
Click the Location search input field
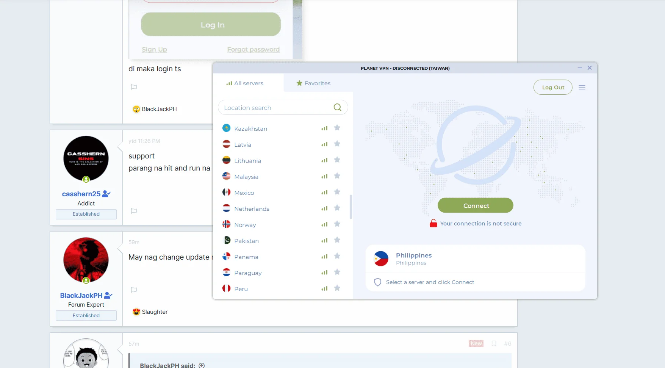coord(283,108)
